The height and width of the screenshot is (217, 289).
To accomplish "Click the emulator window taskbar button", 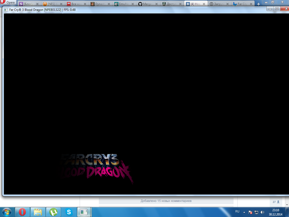I will coord(84,212).
